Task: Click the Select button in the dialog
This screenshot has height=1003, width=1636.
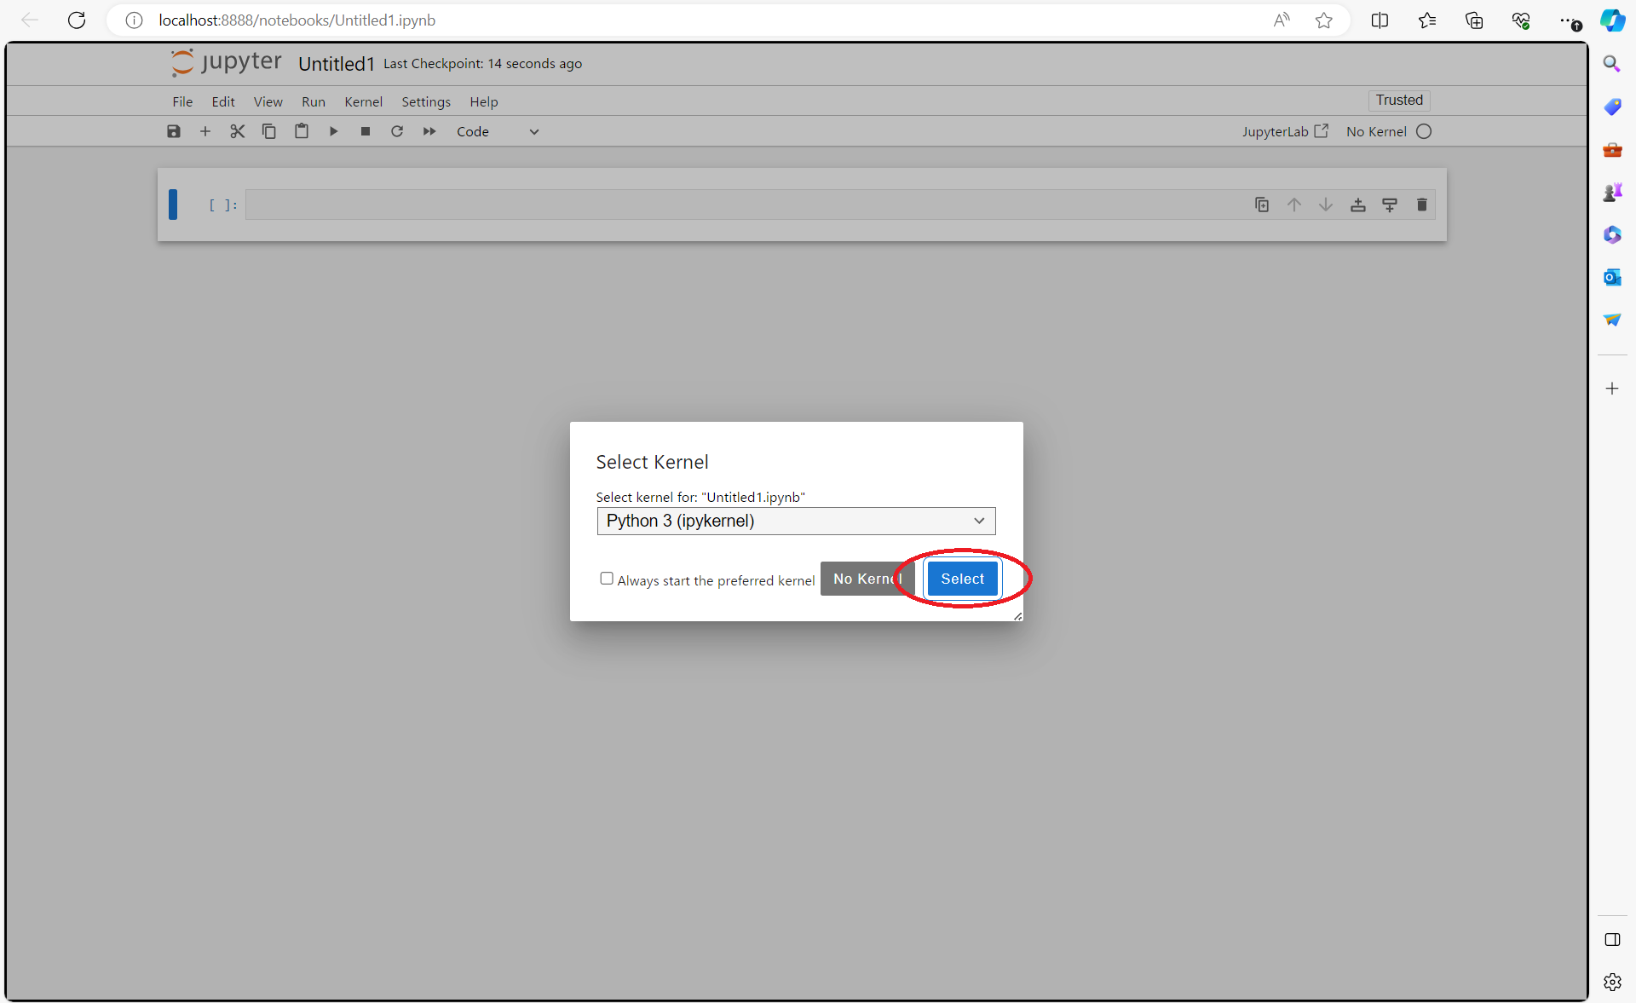Action: click(962, 579)
